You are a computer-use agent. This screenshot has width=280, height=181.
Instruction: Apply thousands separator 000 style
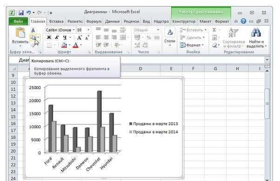click(x=157, y=37)
